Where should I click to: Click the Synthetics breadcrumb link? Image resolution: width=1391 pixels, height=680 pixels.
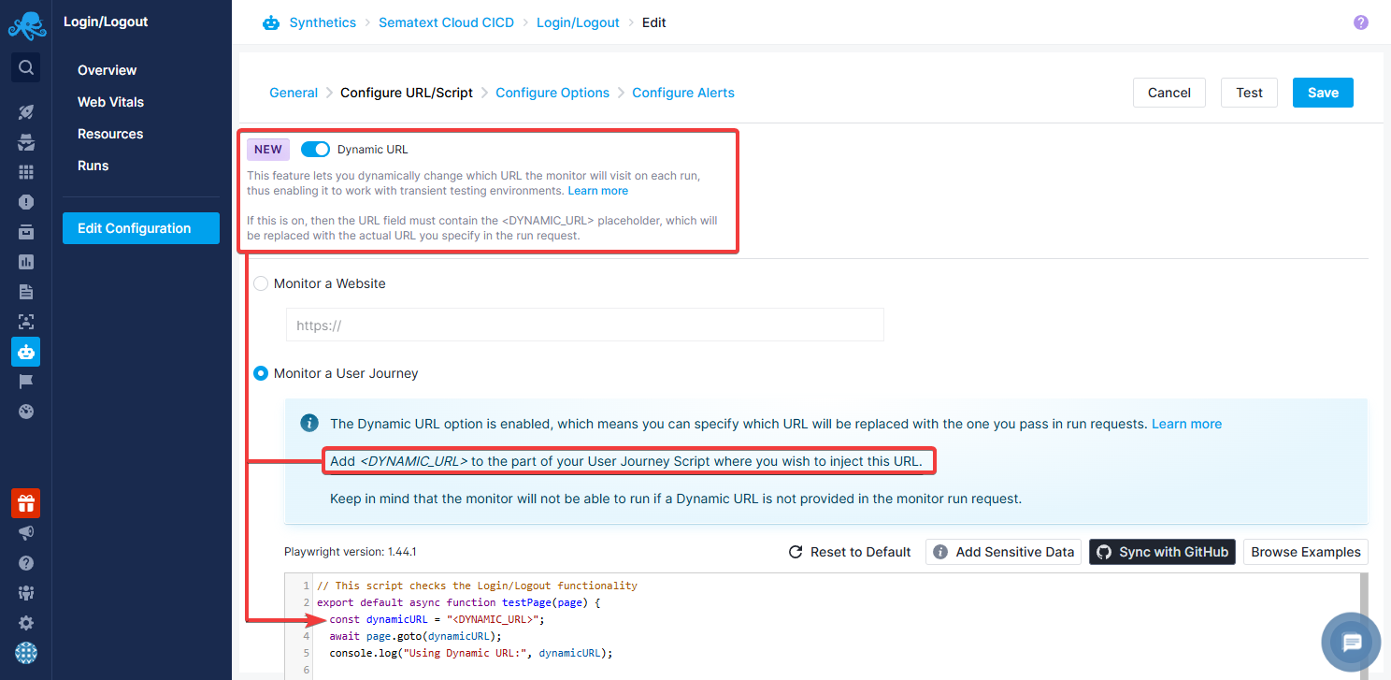pyautogui.click(x=323, y=22)
